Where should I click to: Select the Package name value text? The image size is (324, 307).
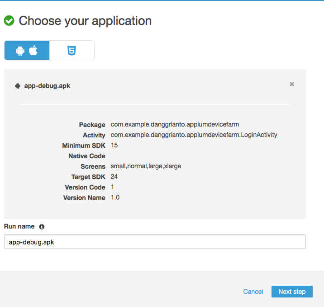[175, 124]
